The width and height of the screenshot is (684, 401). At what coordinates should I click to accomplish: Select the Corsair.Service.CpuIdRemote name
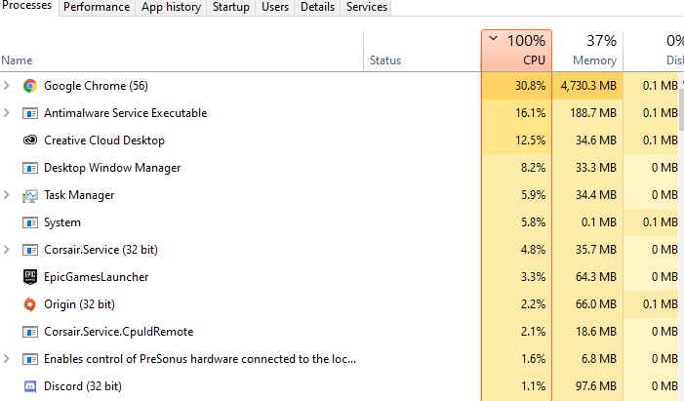(119, 332)
